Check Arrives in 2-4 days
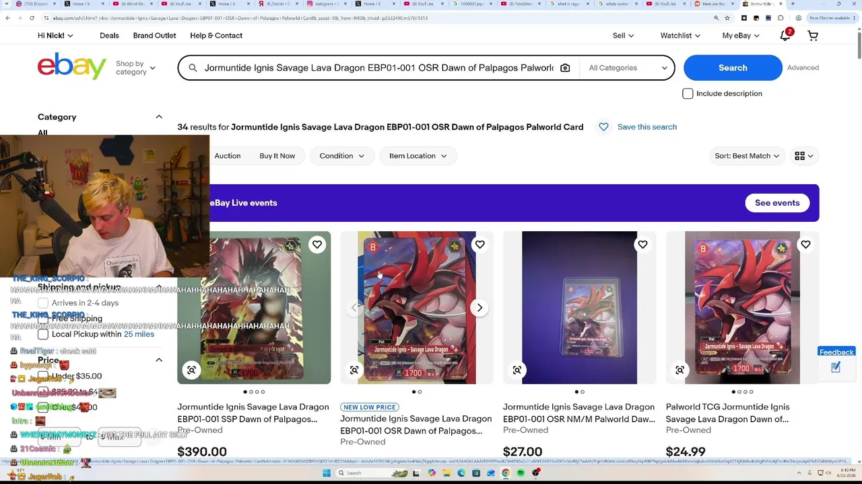The image size is (862, 484). [43, 303]
